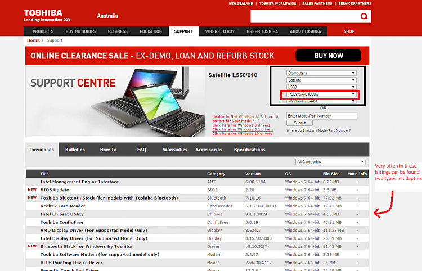Click the Buy Now banner button

(x=329, y=56)
